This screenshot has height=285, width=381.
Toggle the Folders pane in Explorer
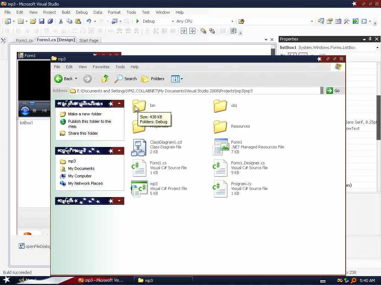pyautogui.click(x=153, y=79)
